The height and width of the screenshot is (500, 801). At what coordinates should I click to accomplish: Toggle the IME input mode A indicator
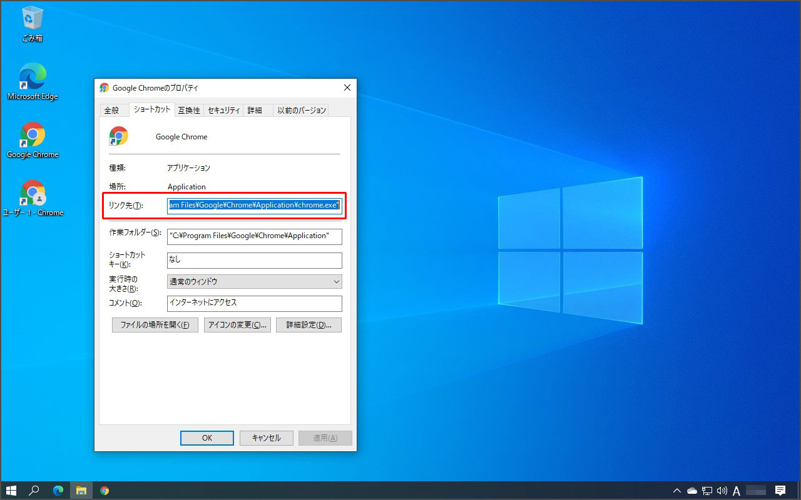tap(737, 491)
